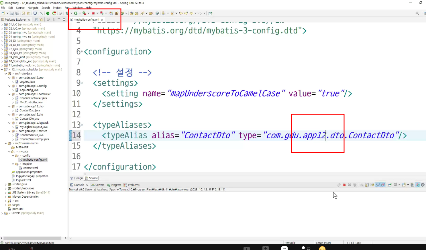Open the File menu
Image resolution: width=426 pixels, height=250 pixels.
click(x=3, y=8)
